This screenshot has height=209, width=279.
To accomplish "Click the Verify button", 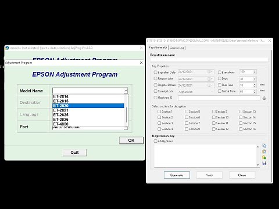I will (x=209, y=175).
